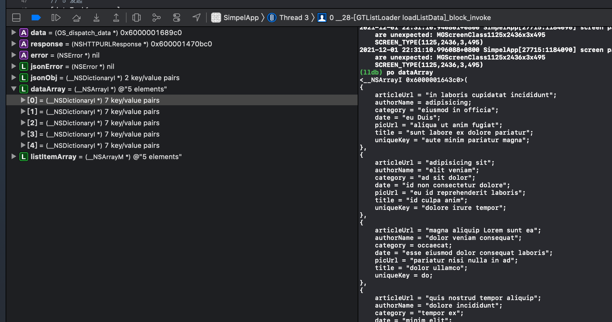612x322 pixels.
Task: Open the Debug Memory Graph tool
Action: point(156,18)
